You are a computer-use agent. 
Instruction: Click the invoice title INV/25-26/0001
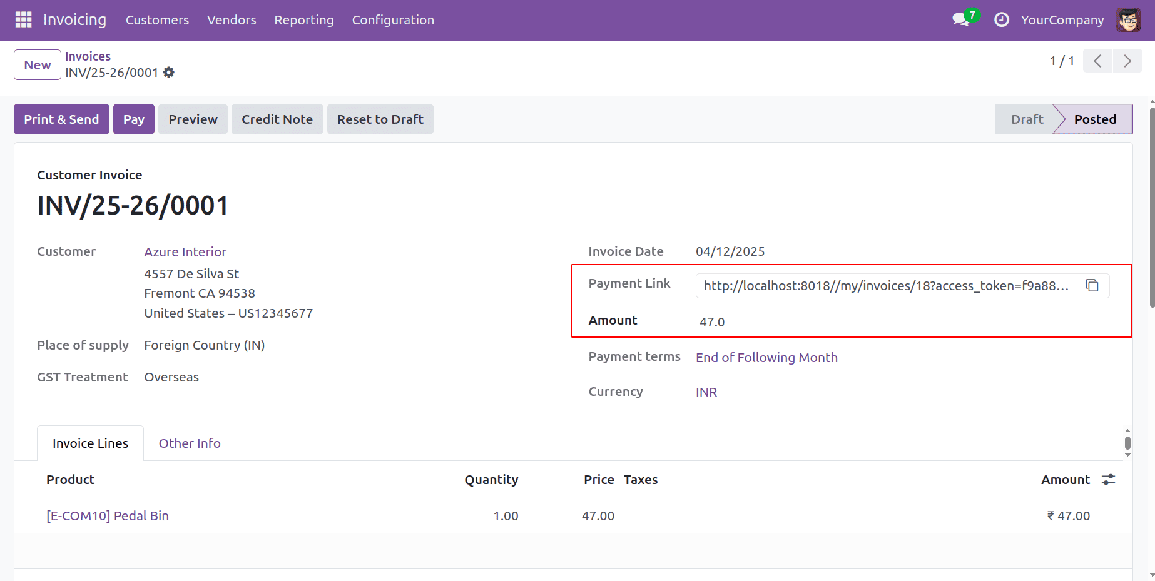tap(133, 205)
